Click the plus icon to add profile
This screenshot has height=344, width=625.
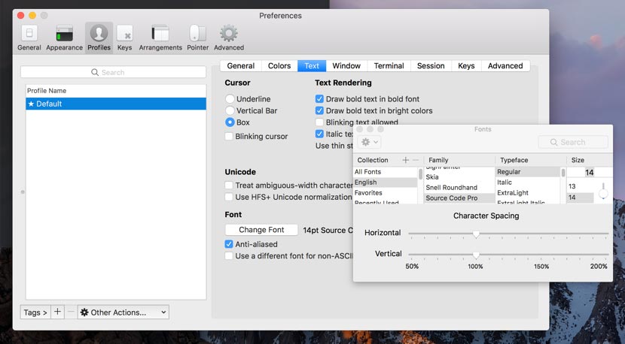57,312
